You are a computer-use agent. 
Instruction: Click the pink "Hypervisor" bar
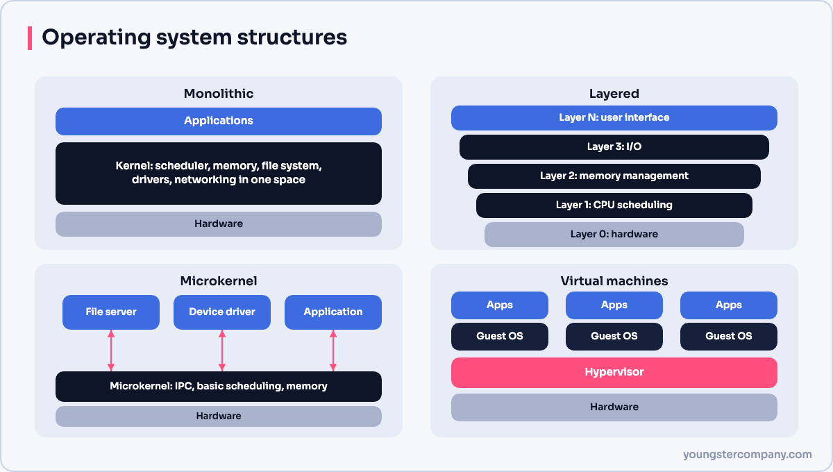point(614,373)
